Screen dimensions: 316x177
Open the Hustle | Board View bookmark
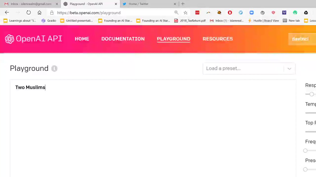point(263,21)
